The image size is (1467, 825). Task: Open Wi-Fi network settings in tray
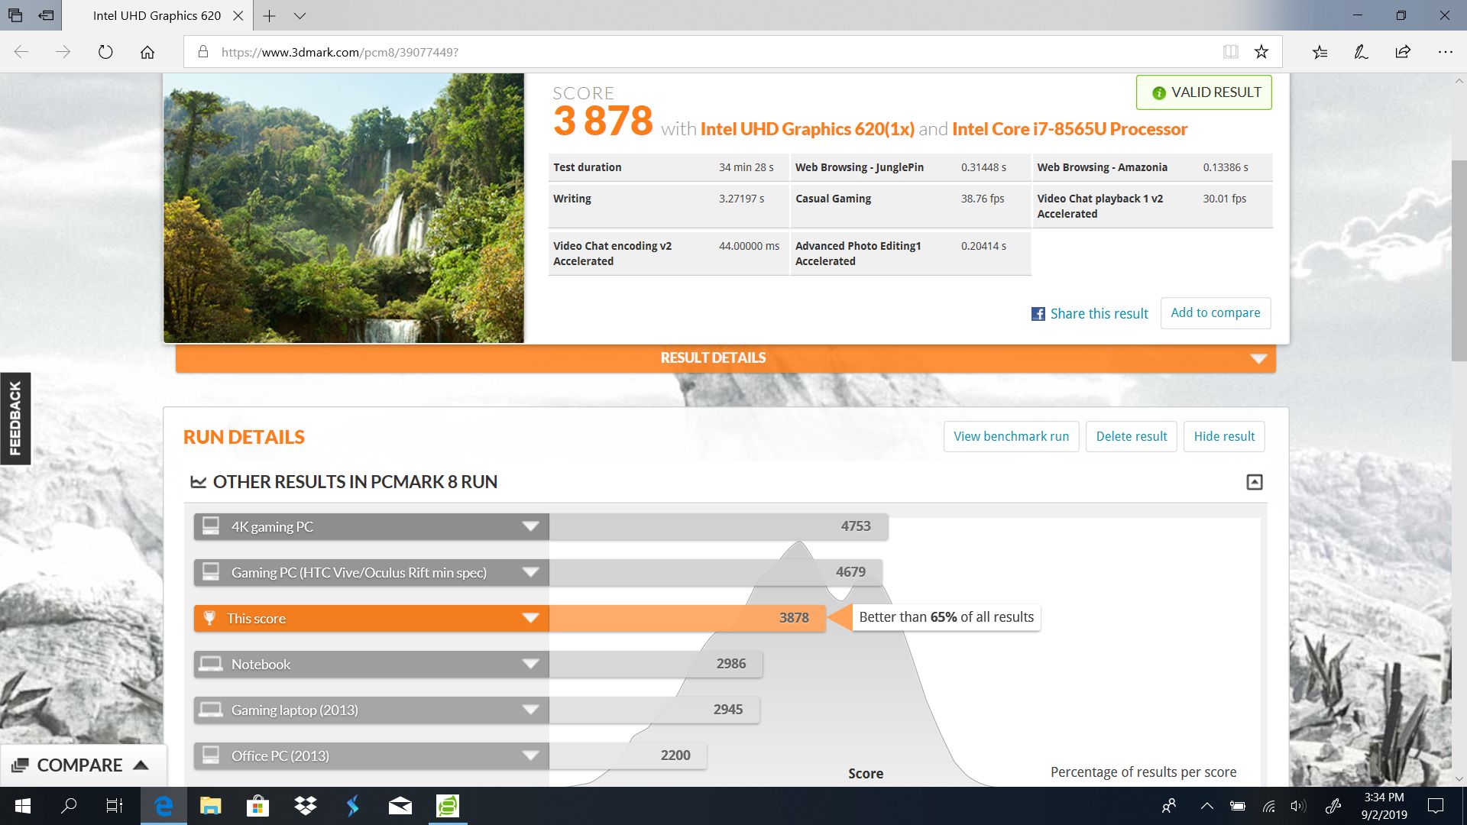[1268, 806]
